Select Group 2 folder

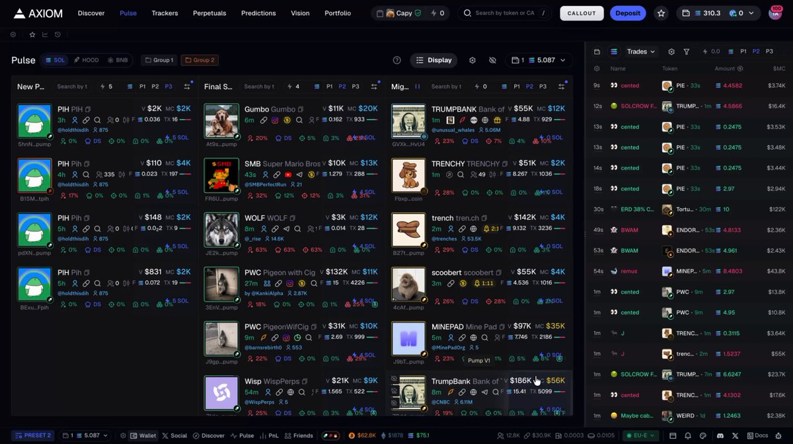point(198,60)
